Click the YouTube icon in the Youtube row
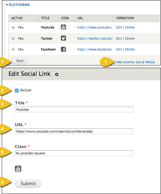This screenshot has width=161, height=194. tap(63, 27)
